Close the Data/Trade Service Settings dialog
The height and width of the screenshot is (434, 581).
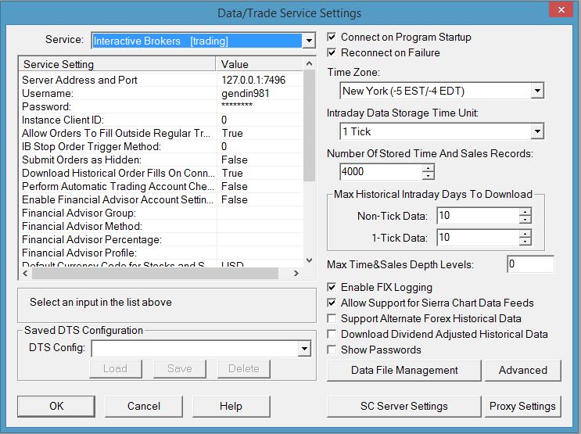point(561,9)
